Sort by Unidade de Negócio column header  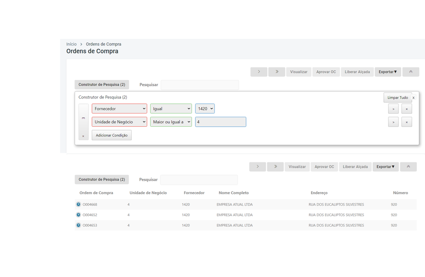click(148, 193)
